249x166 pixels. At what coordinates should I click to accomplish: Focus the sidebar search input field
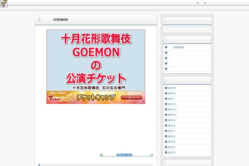[x=187, y=29]
